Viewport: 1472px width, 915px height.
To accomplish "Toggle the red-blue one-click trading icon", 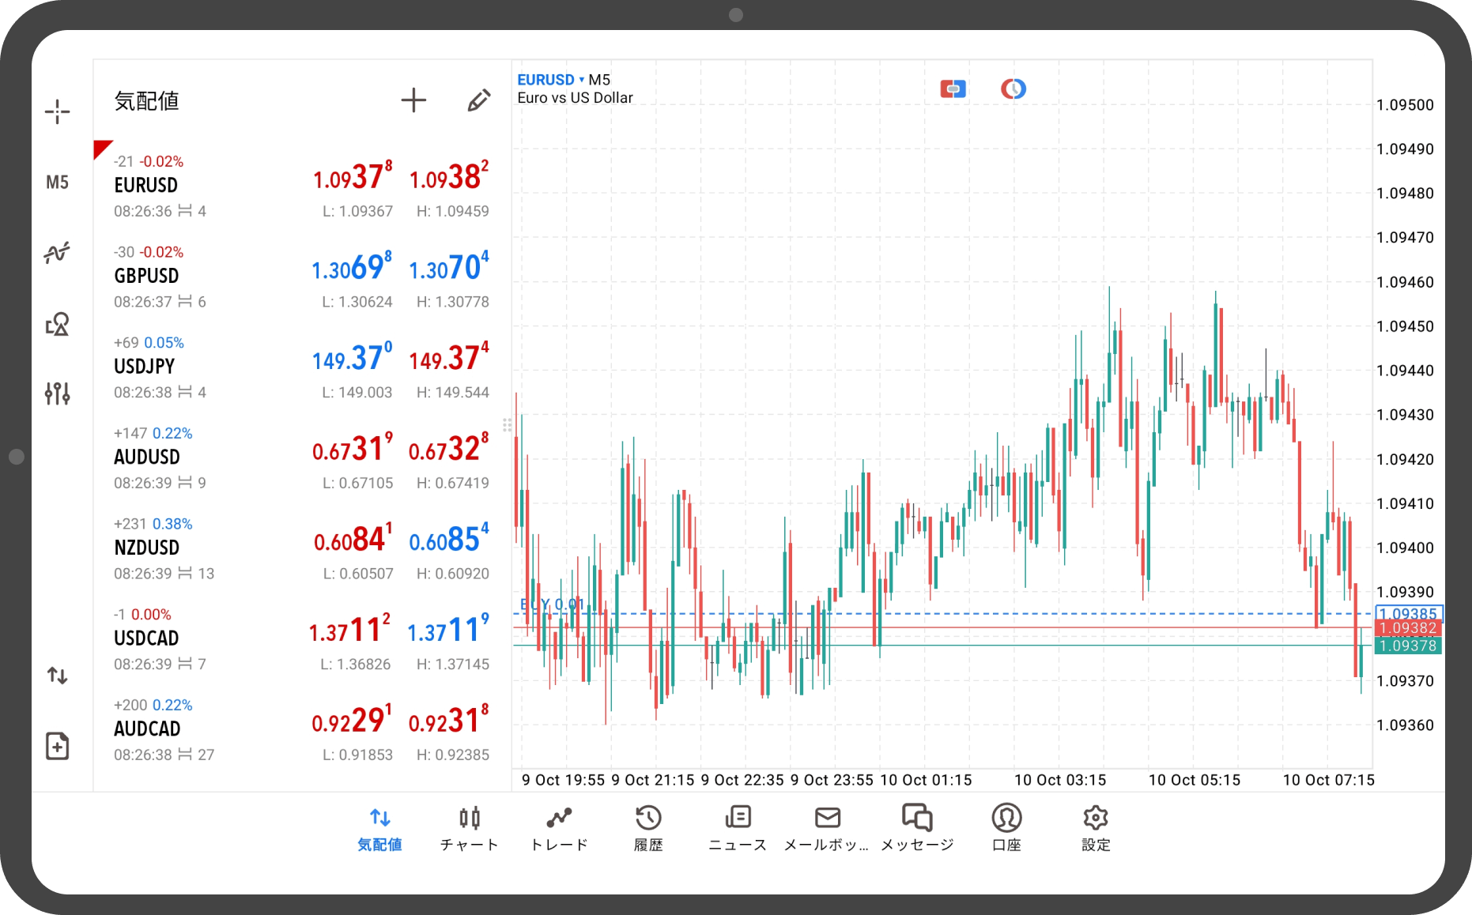I will [953, 89].
